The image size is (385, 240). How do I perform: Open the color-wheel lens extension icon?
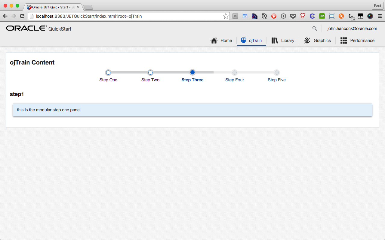[370, 16]
